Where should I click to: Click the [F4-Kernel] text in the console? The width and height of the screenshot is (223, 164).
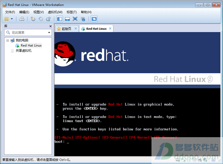(x=140, y=138)
